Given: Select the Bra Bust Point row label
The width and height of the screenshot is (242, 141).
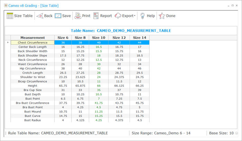Looking at the screenshot, I should 32,107.
